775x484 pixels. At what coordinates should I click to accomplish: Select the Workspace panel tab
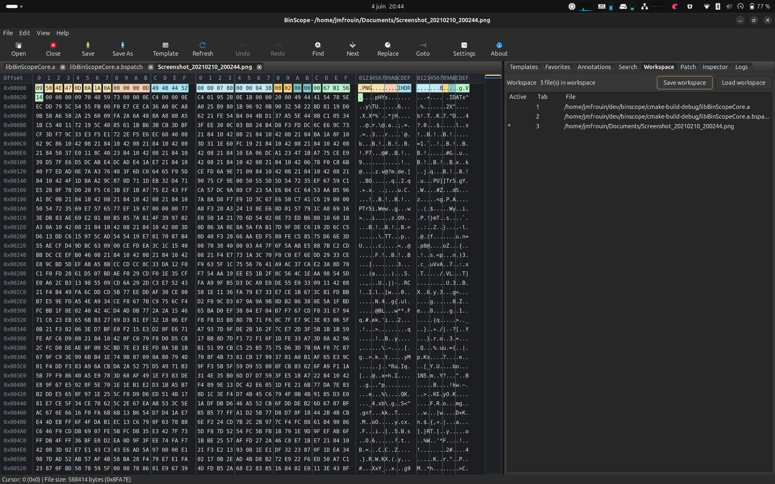click(659, 67)
